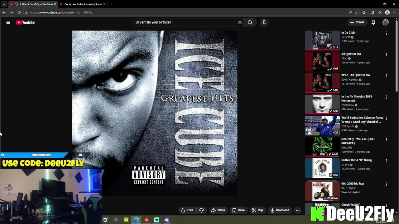Close the It Was A Good Day tab
The width and height of the screenshot is (399, 224).
[55, 4]
